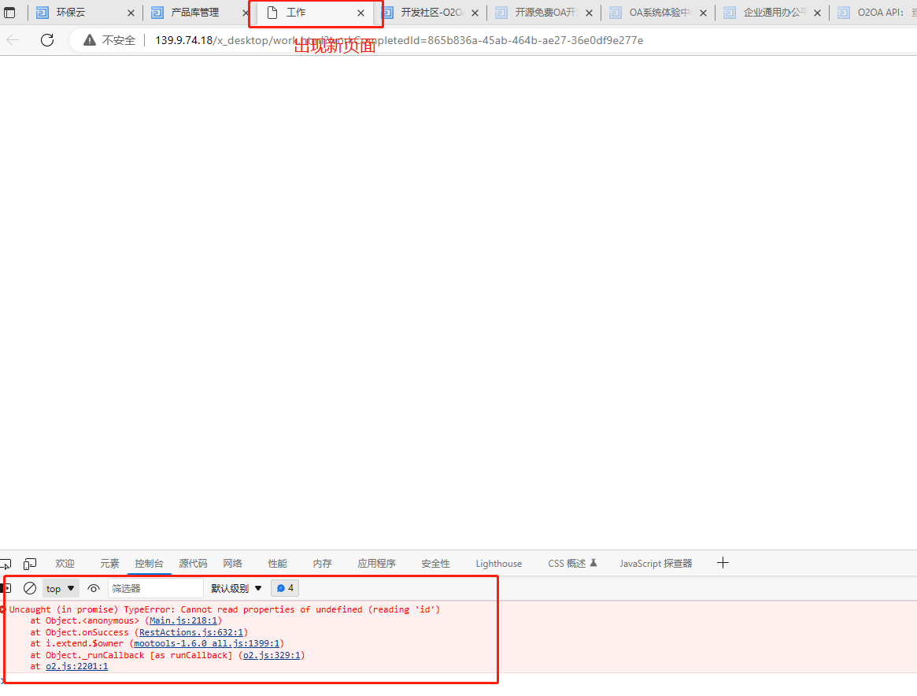The width and height of the screenshot is (917, 696).
Task: Open the o2.js:329:1 source link
Action: click(x=272, y=655)
